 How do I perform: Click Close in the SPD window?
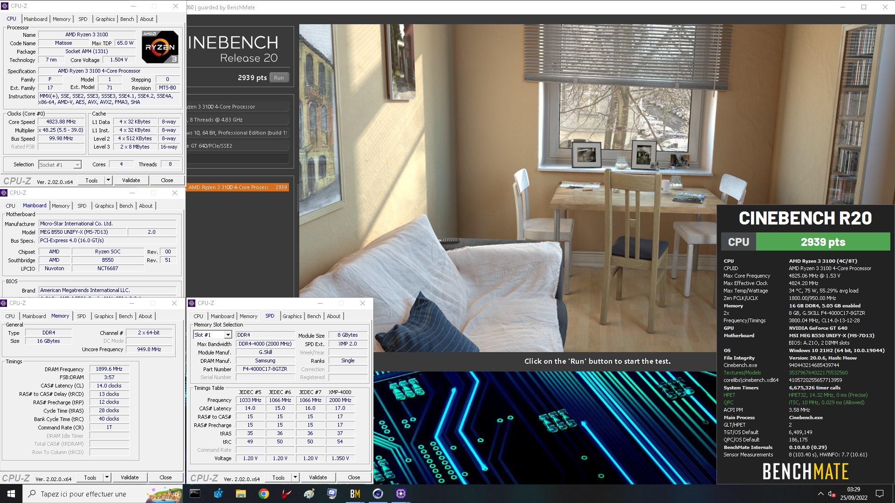pos(354,477)
